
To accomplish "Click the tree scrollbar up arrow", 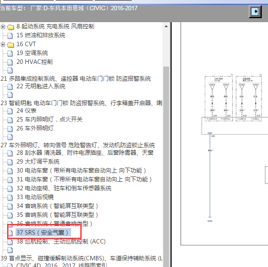I will [166, 27].
